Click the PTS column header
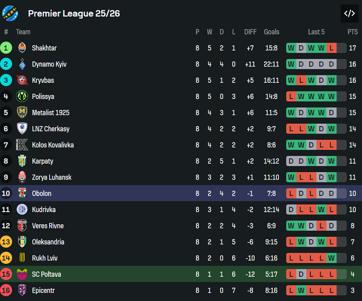The width and height of the screenshot is (362, 301). tap(352, 32)
